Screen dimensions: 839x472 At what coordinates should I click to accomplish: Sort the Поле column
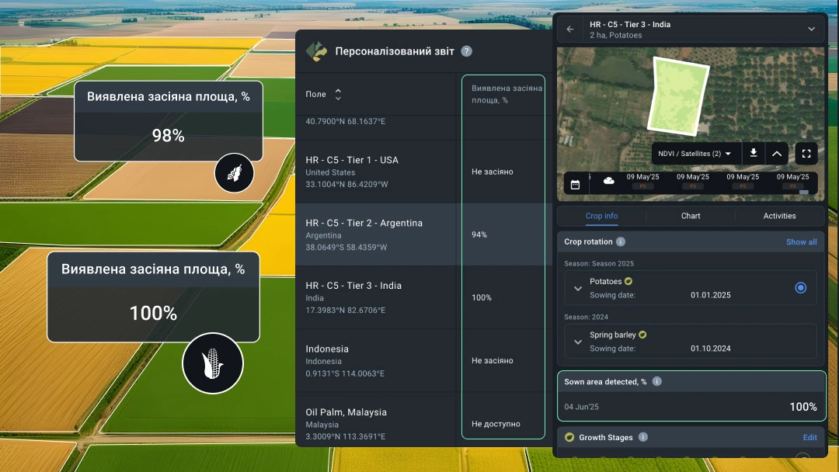point(338,94)
